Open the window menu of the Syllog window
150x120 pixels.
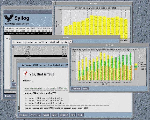pyautogui.click(x=4, y=8)
